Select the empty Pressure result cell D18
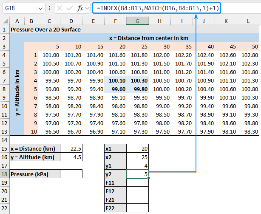 click(x=71, y=174)
